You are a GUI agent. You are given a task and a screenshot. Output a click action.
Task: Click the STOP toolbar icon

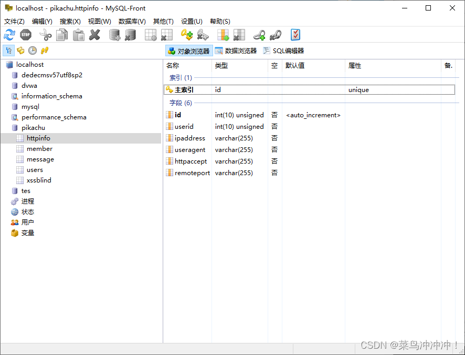point(26,35)
